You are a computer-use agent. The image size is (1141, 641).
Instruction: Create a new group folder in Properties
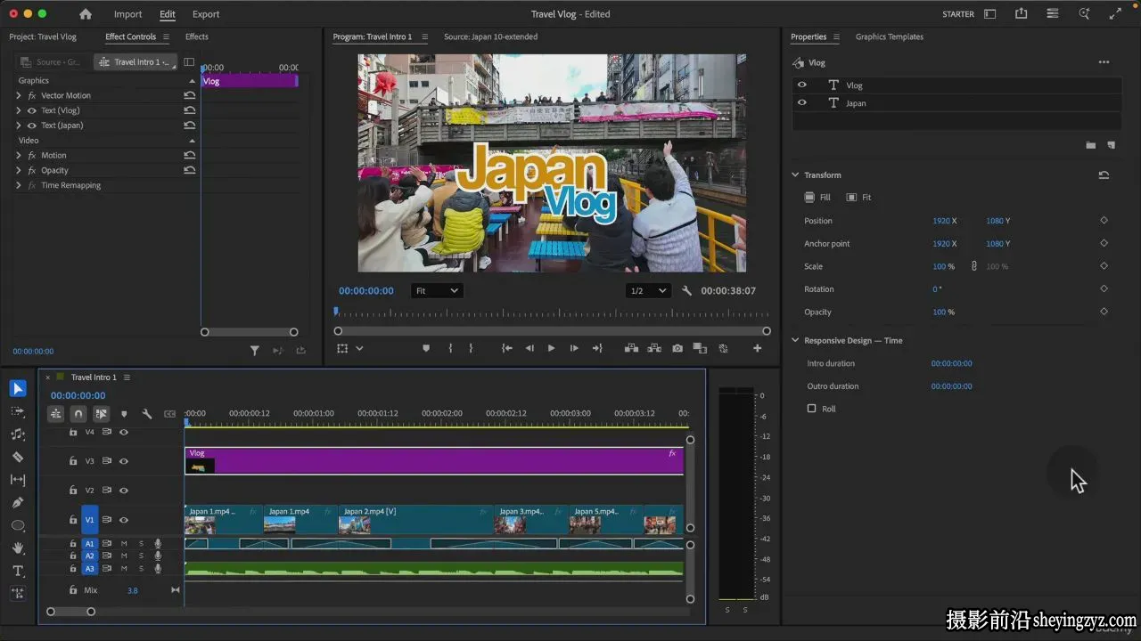[x=1090, y=145]
